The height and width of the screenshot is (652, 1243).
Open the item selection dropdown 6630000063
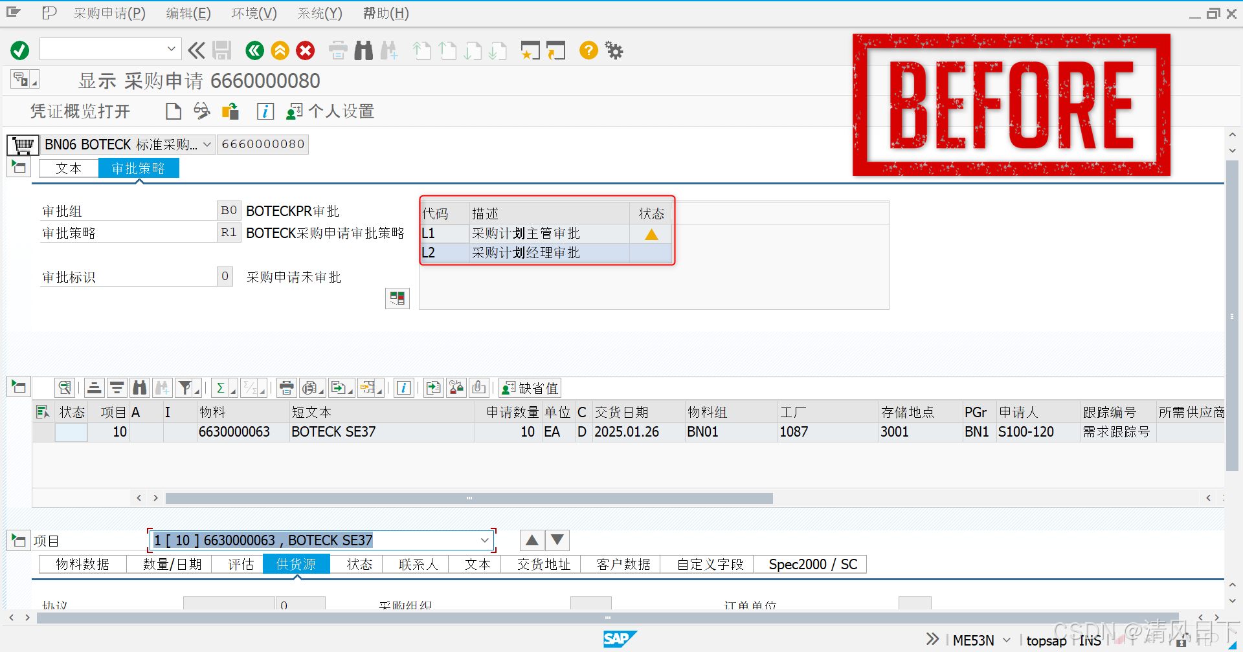pyautogui.click(x=484, y=540)
